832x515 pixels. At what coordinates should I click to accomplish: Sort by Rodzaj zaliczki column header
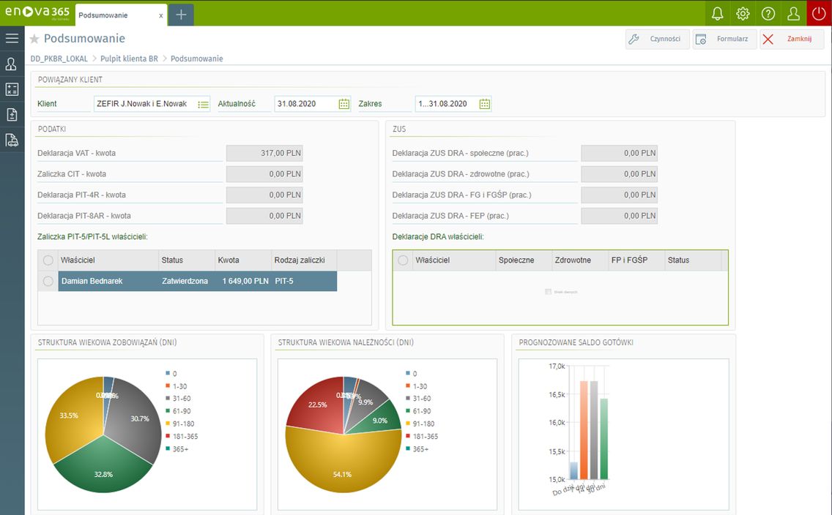click(x=304, y=260)
